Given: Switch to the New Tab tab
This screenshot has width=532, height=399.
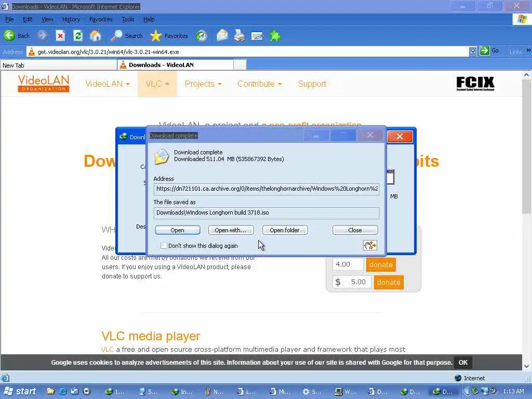Looking at the screenshot, I should tap(58, 65).
